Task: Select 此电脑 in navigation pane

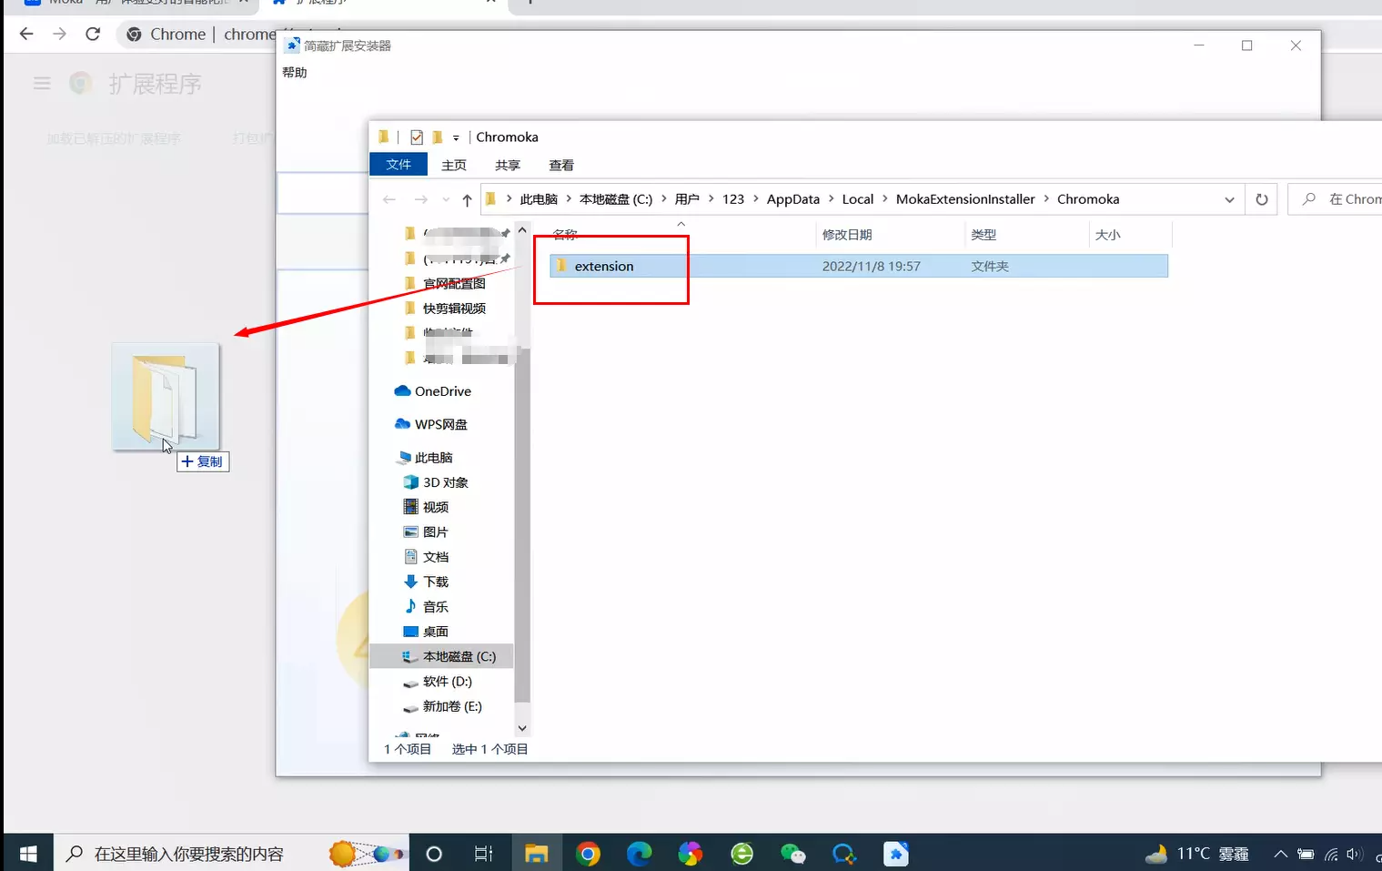Action: tap(433, 458)
